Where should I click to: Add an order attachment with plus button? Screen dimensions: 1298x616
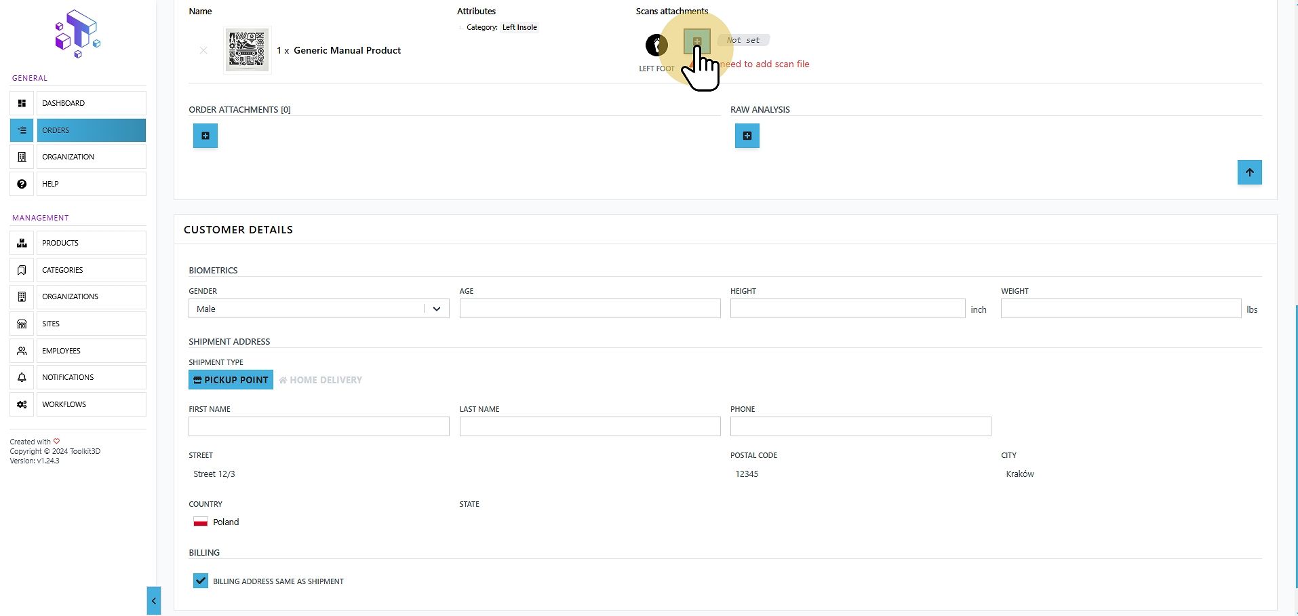(205, 136)
